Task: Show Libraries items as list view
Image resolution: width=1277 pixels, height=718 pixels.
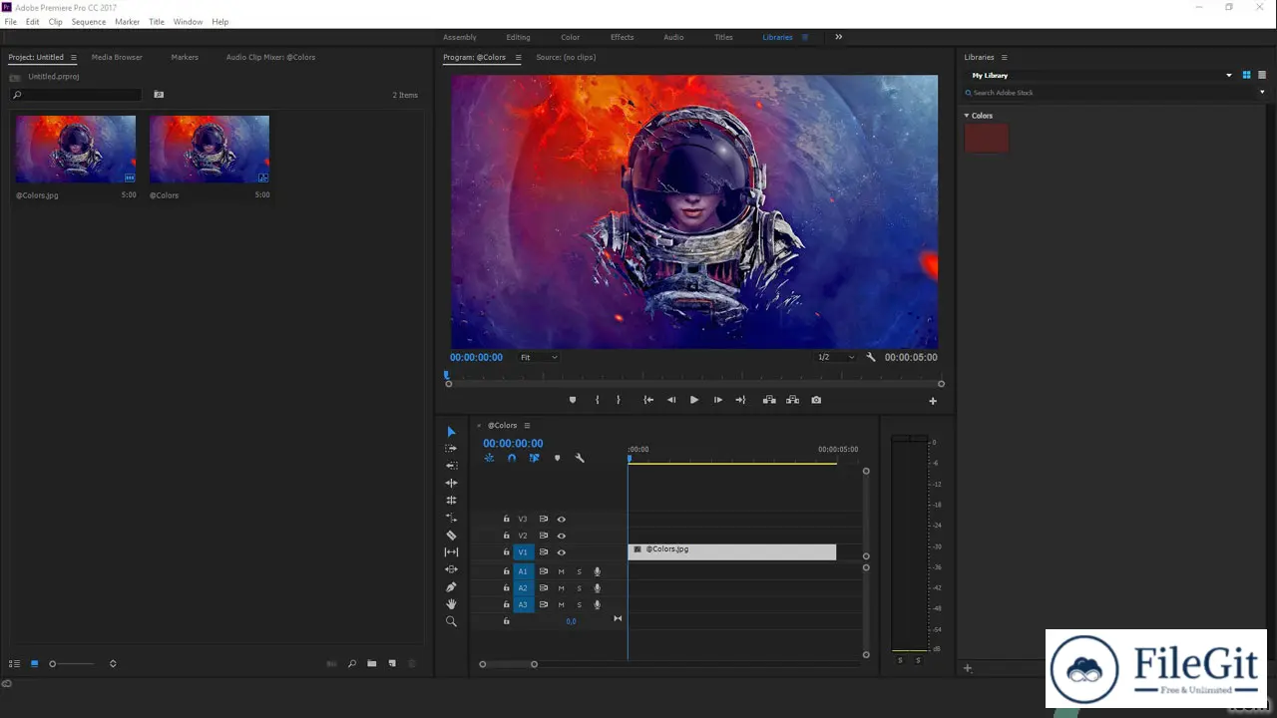Action: point(1261,75)
